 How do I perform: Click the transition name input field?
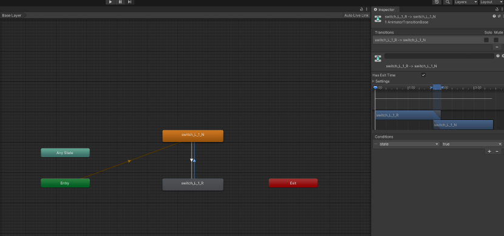coord(439,56)
